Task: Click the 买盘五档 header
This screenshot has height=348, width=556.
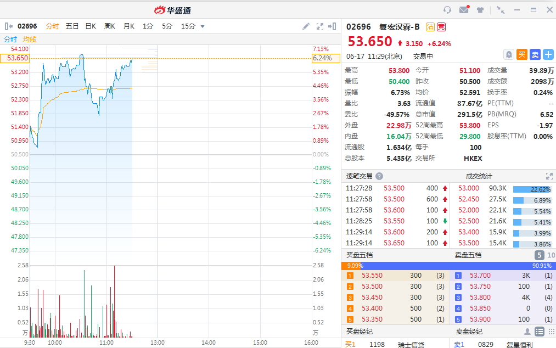Action: pos(359,255)
